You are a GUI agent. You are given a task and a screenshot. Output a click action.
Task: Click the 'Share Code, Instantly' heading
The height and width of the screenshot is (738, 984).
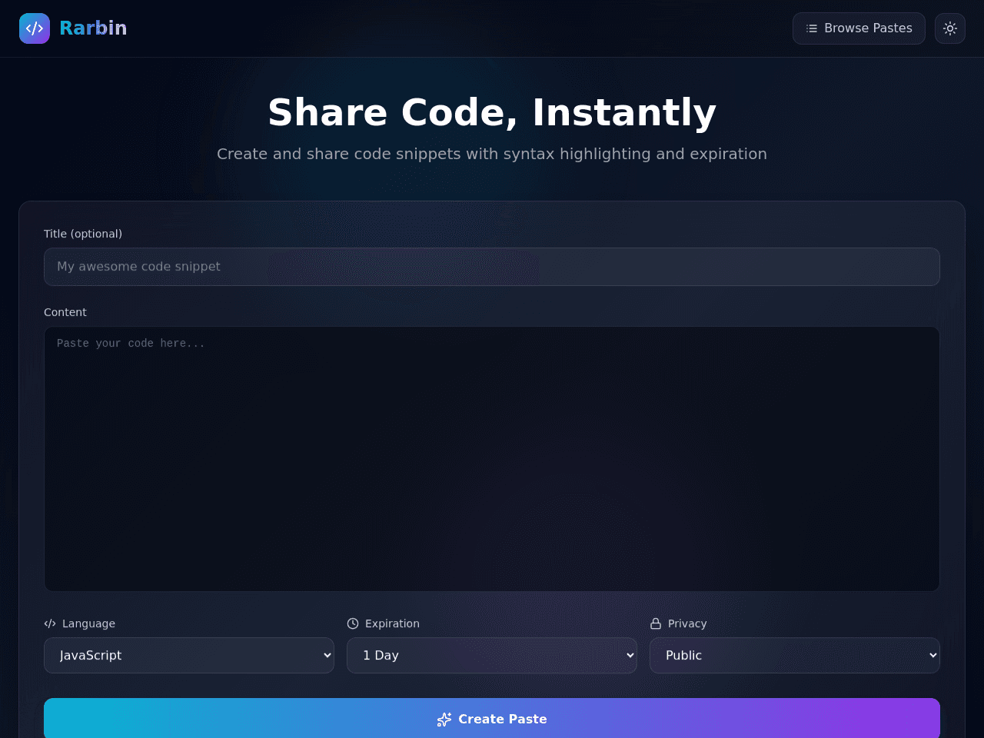point(492,112)
